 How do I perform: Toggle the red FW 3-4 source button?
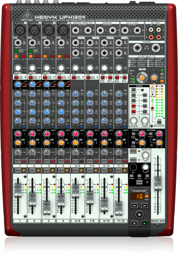coord(133,111)
